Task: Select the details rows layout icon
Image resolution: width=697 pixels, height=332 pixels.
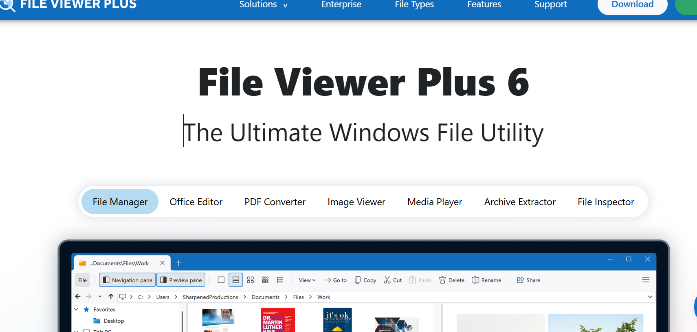Action: 236,280
